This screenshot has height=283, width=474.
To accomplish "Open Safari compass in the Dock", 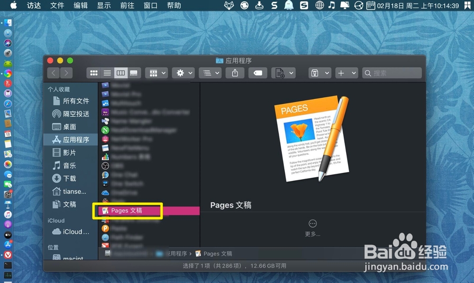I will coord(8,104).
